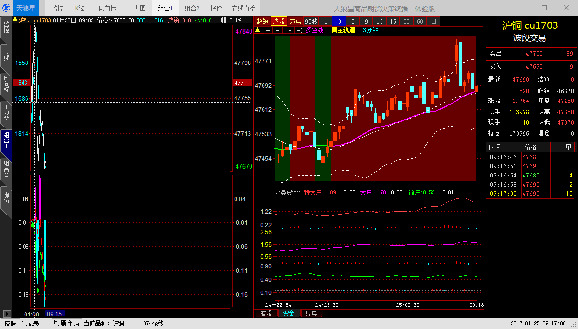This screenshot has height=329, width=578.
Task: Zoom out chart with minus button
Action: coord(277,30)
